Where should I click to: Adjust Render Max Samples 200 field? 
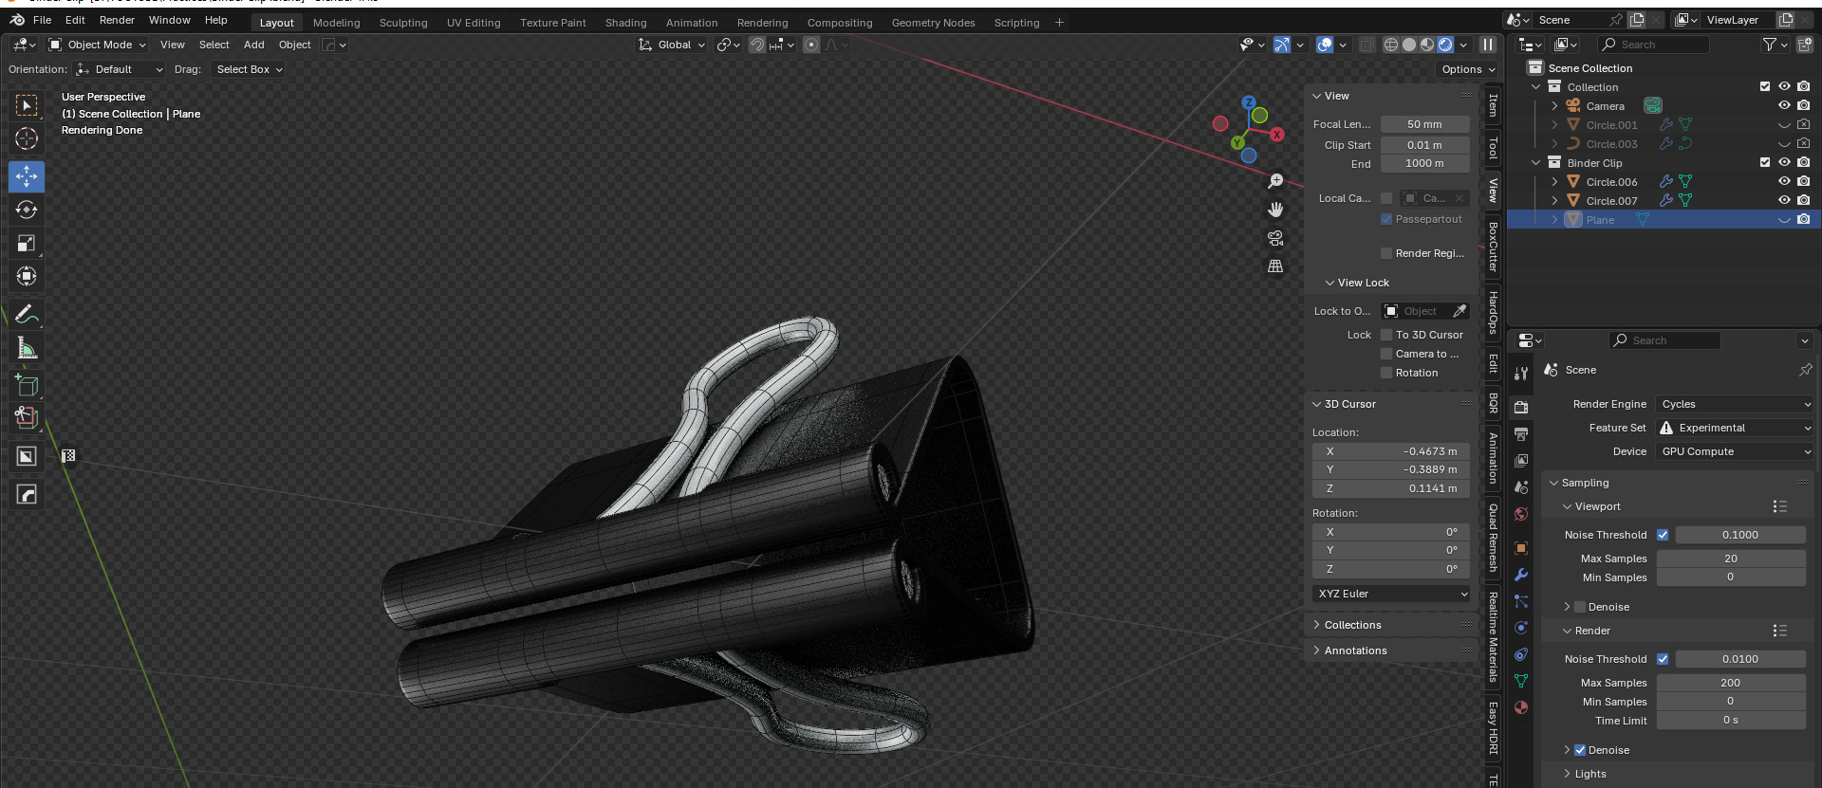click(x=1730, y=683)
